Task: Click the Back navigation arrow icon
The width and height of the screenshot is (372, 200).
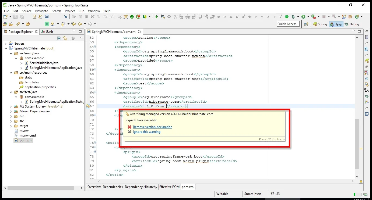Action: click(x=80, y=24)
